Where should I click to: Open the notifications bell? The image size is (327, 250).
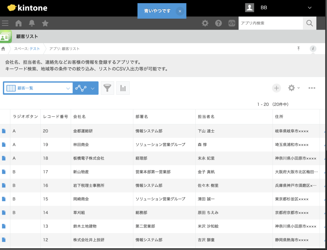coord(32,23)
